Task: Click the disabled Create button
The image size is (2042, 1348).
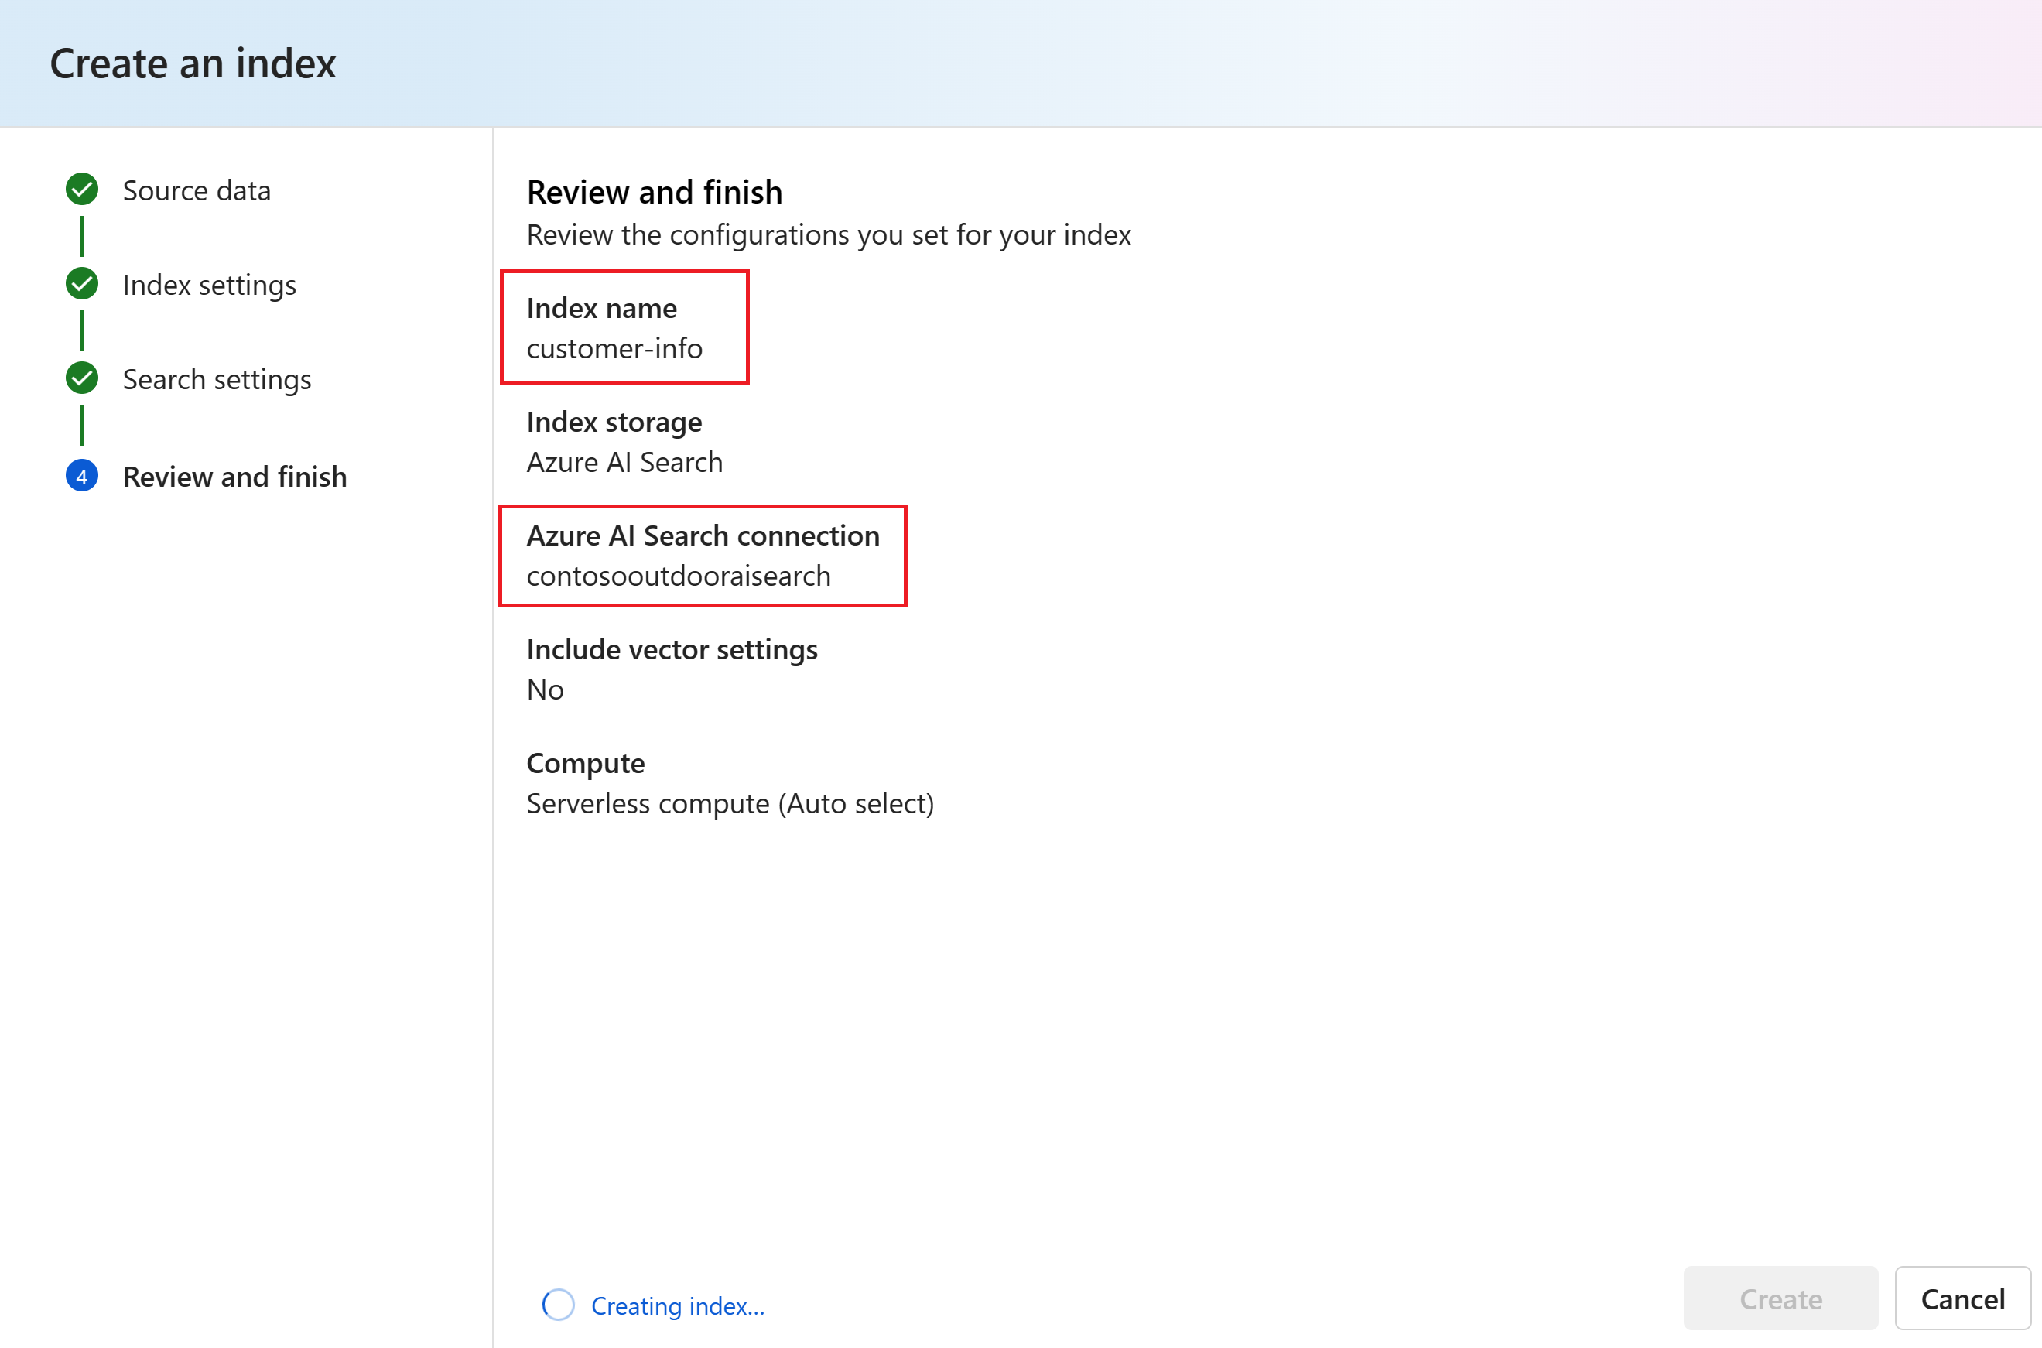Action: 1780,1298
